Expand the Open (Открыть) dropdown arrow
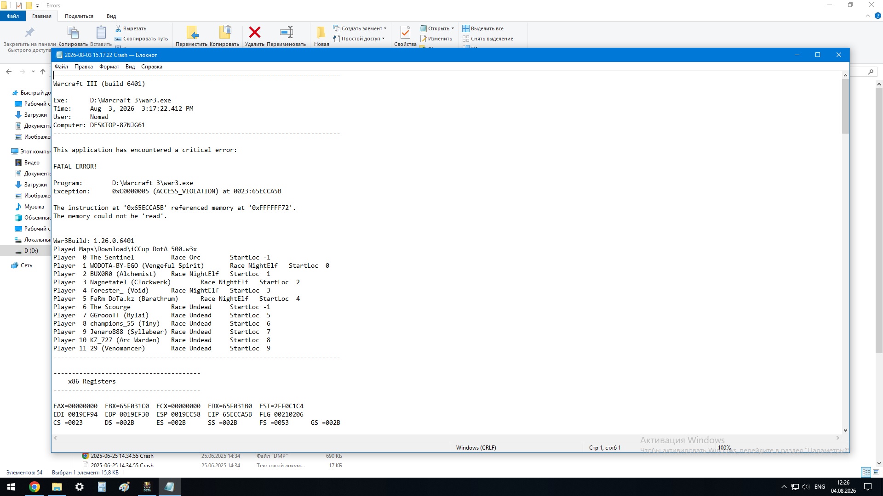The height and width of the screenshot is (496, 883). click(453, 28)
